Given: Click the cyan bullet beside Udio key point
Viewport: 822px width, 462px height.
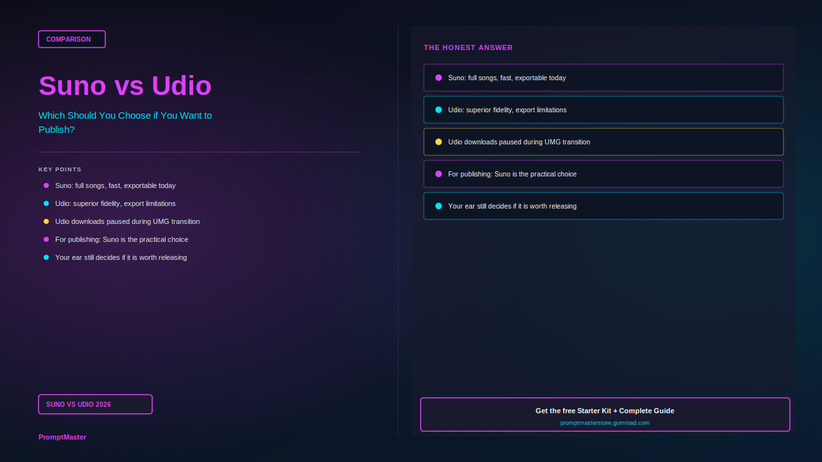Looking at the screenshot, I should click(47, 203).
